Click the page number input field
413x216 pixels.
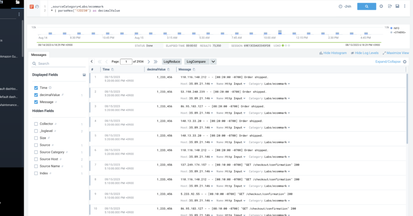(126, 62)
